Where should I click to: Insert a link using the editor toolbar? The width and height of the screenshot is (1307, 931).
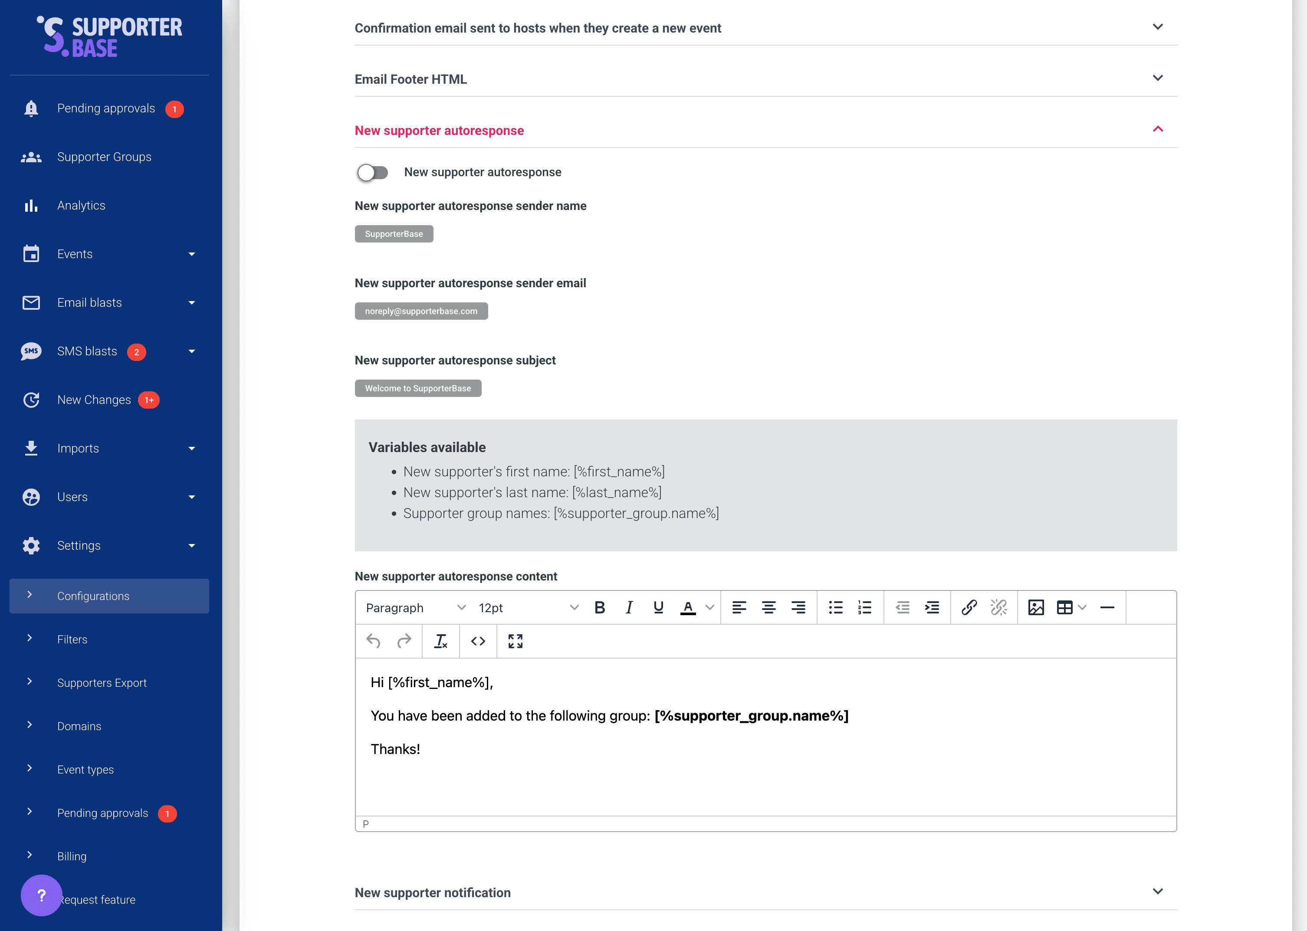click(x=969, y=608)
